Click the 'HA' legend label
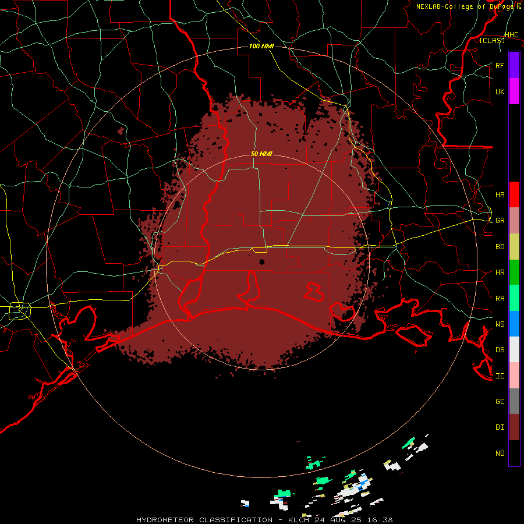 pyautogui.click(x=500, y=194)
